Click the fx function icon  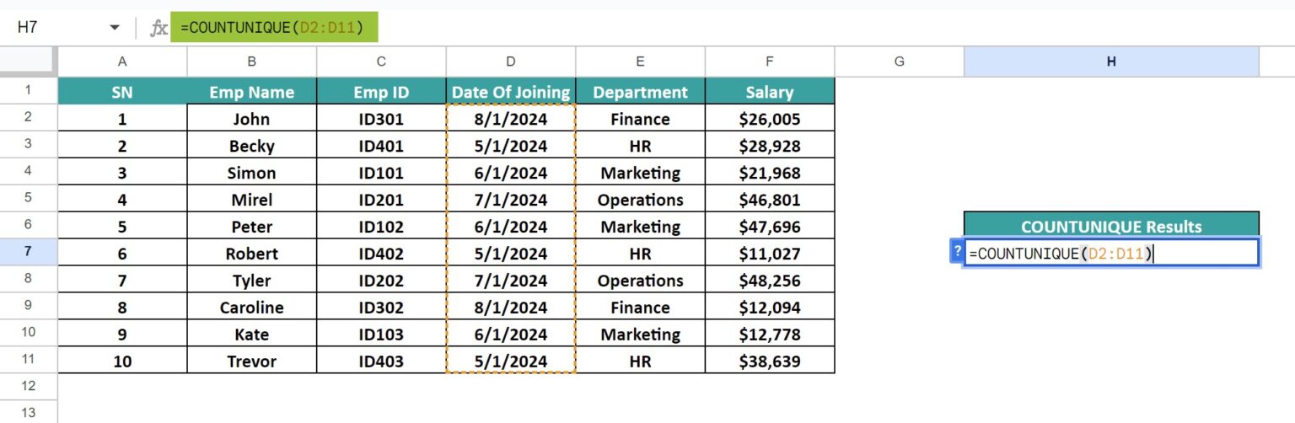[159, 28]
